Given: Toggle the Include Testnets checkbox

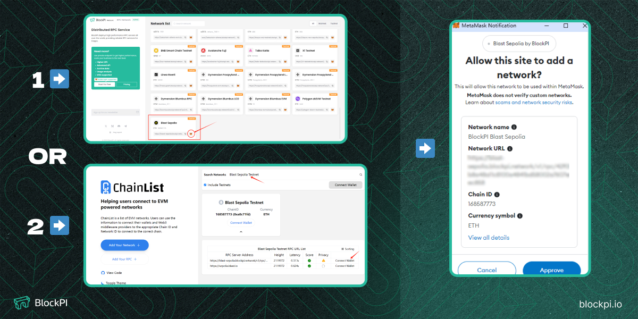Looking at the screenshot, I should [205, 185].
